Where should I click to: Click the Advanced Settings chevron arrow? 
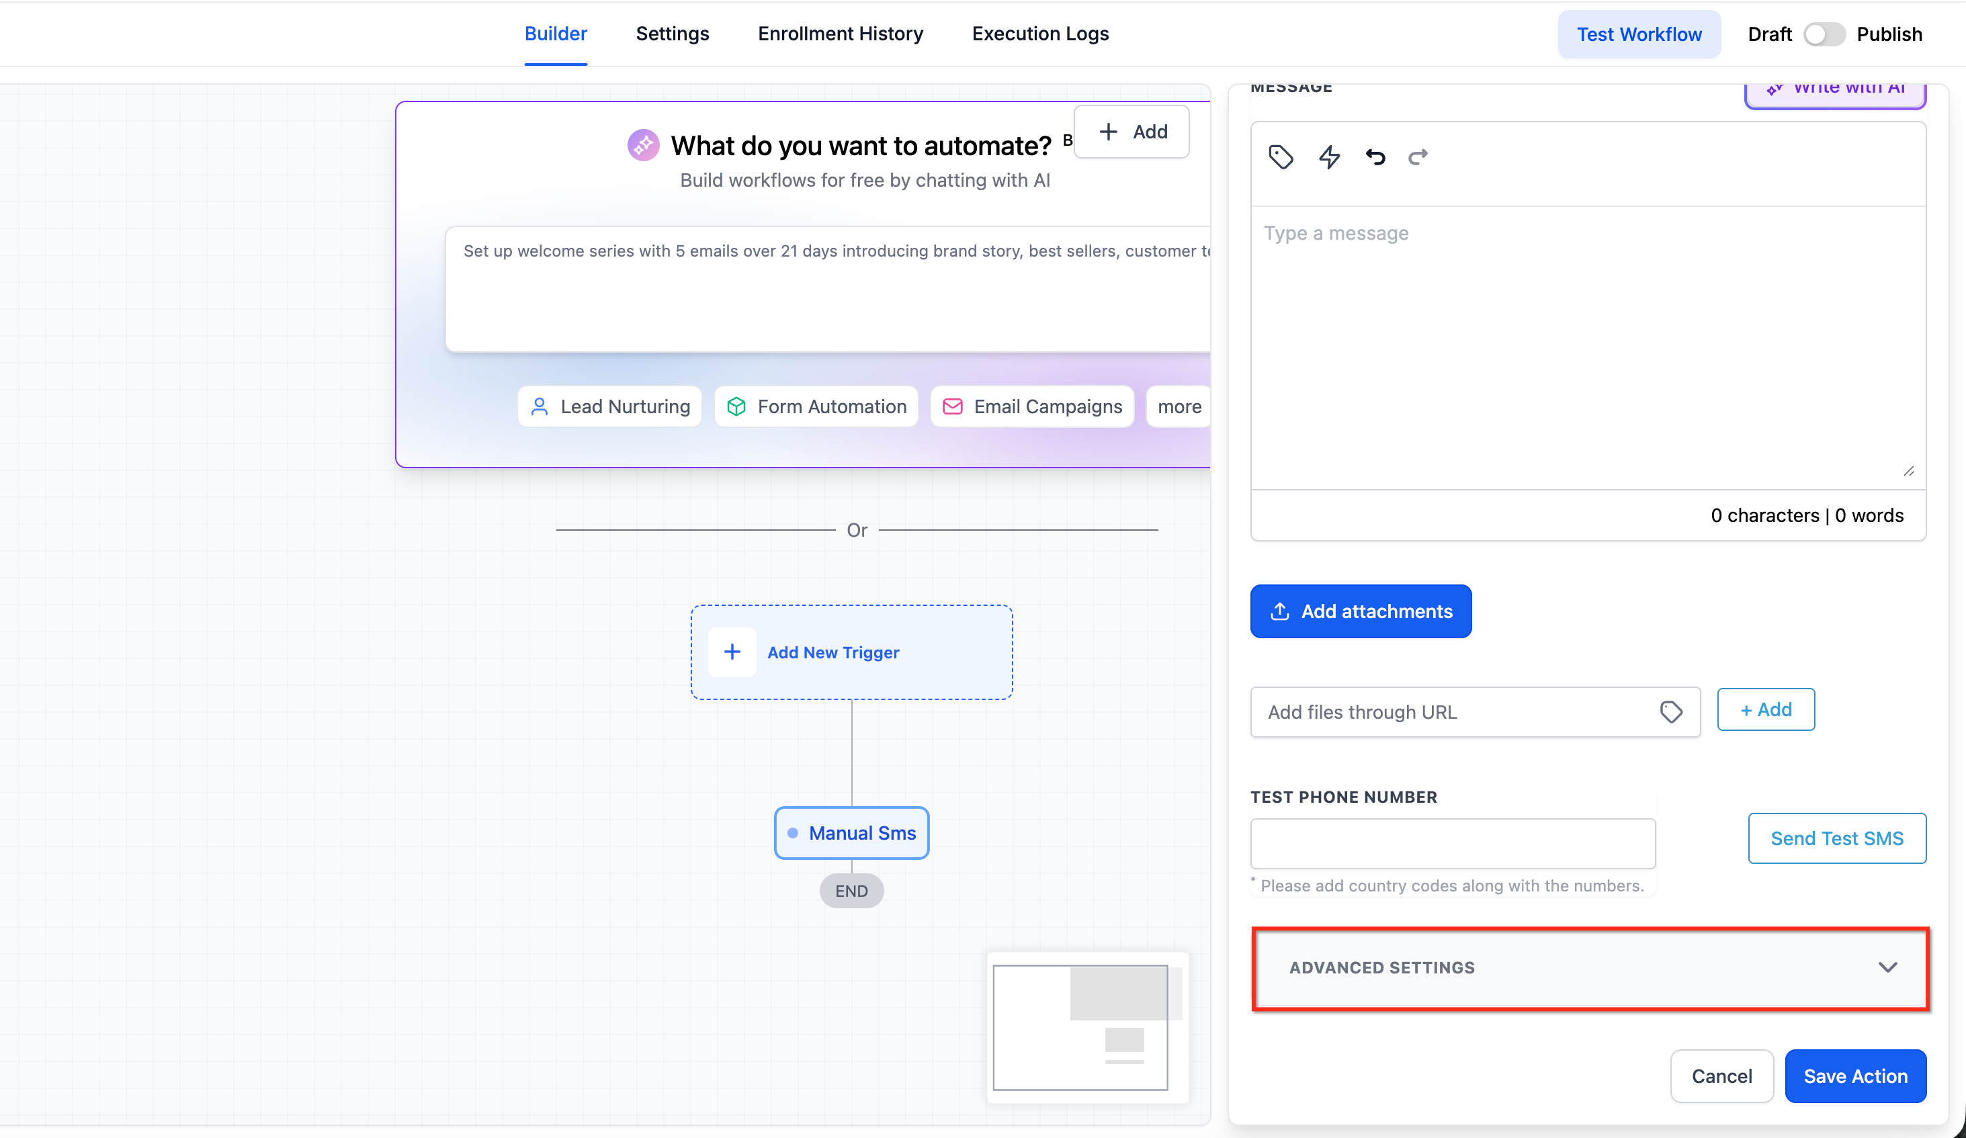(x=1887, y=967)
